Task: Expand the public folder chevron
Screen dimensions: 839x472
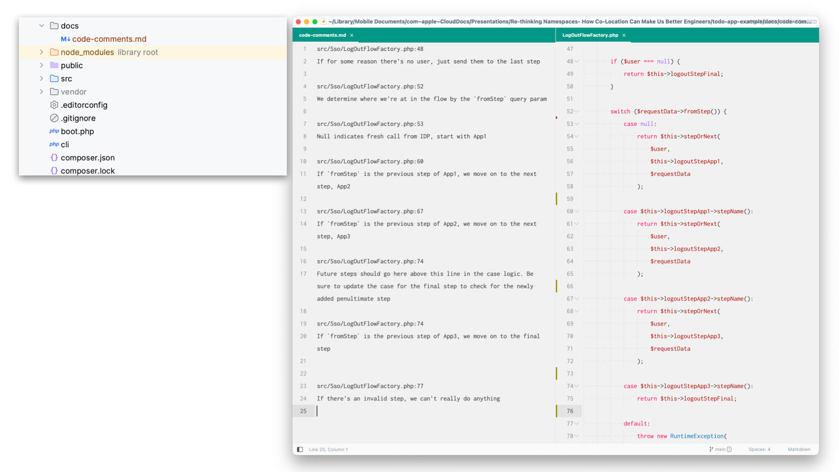Action: [x=42, y=65]
